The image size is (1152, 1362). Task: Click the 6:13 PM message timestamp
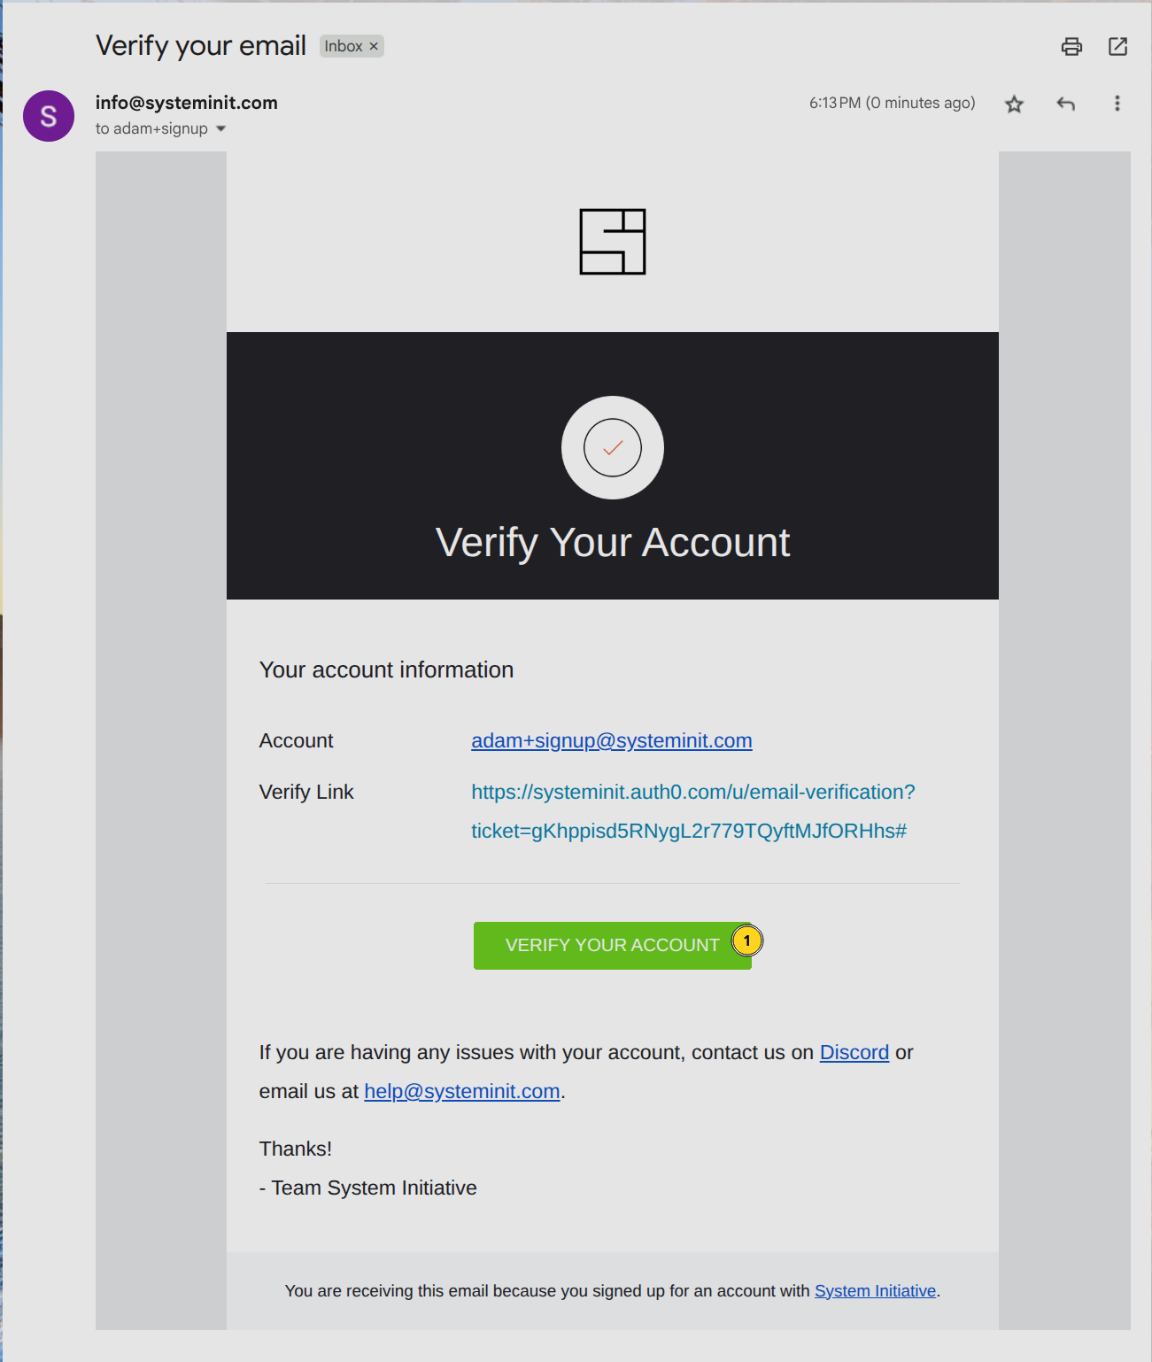click(x=892, y=104)
